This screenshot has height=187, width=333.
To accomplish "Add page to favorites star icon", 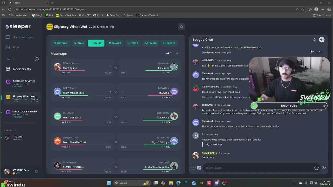I will coord(303,9).
